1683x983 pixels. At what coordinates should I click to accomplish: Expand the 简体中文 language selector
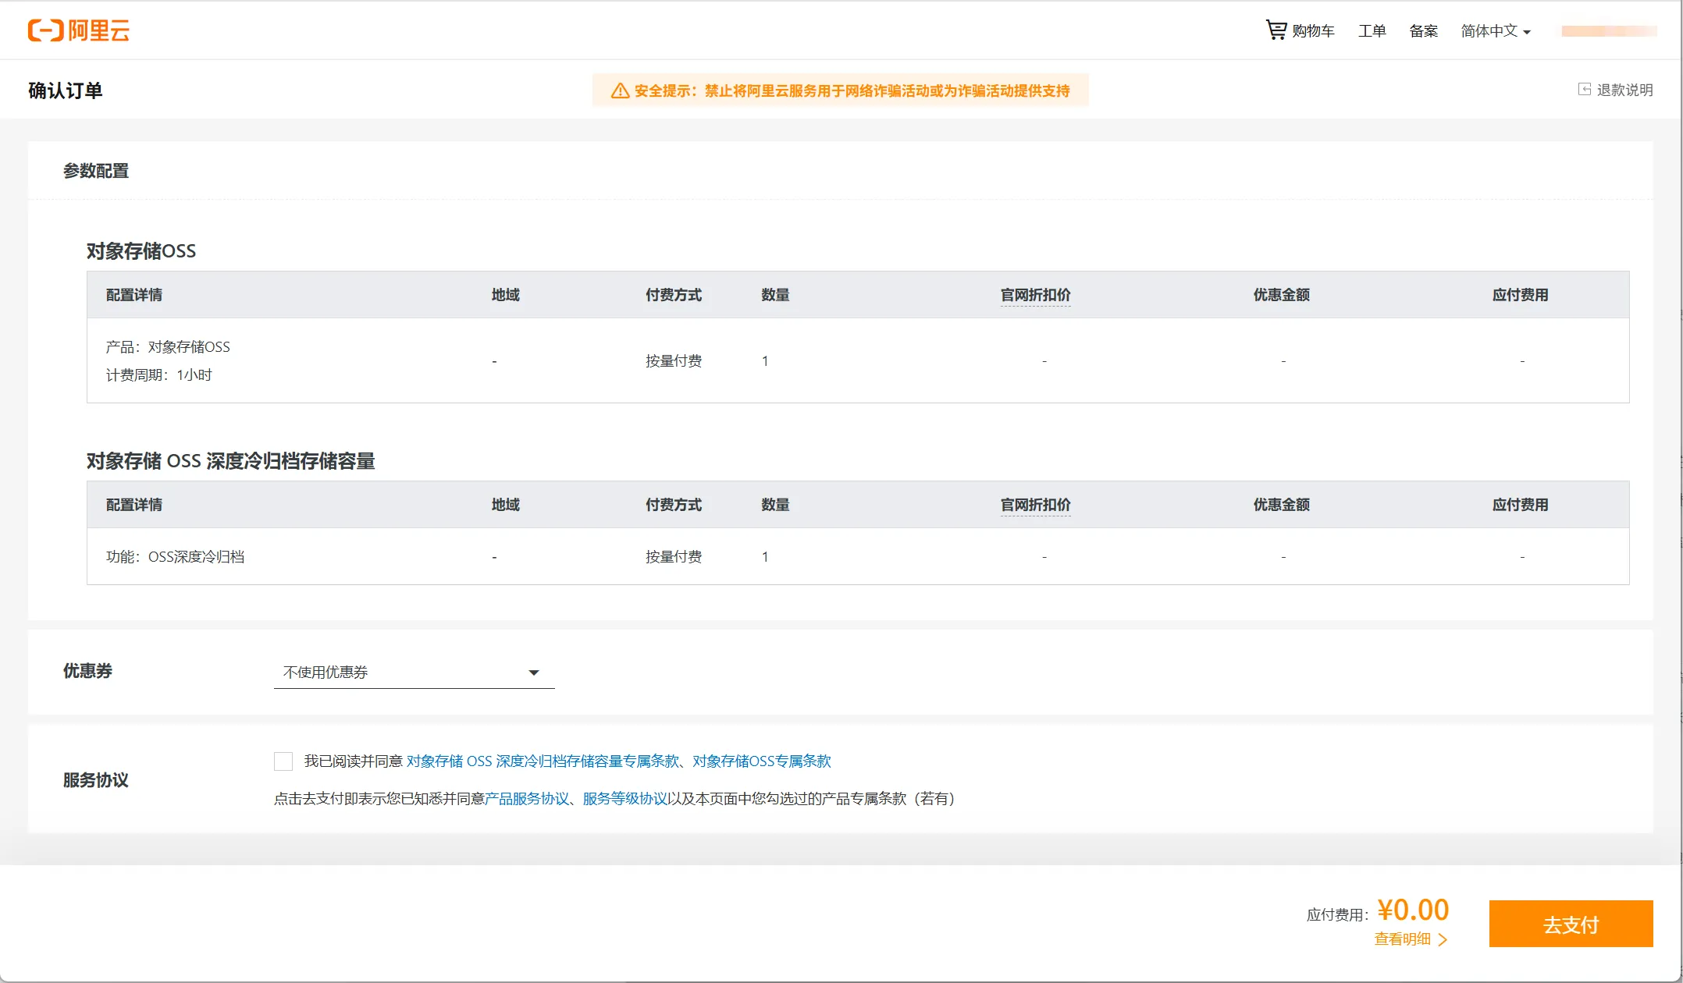point(1496,30)
